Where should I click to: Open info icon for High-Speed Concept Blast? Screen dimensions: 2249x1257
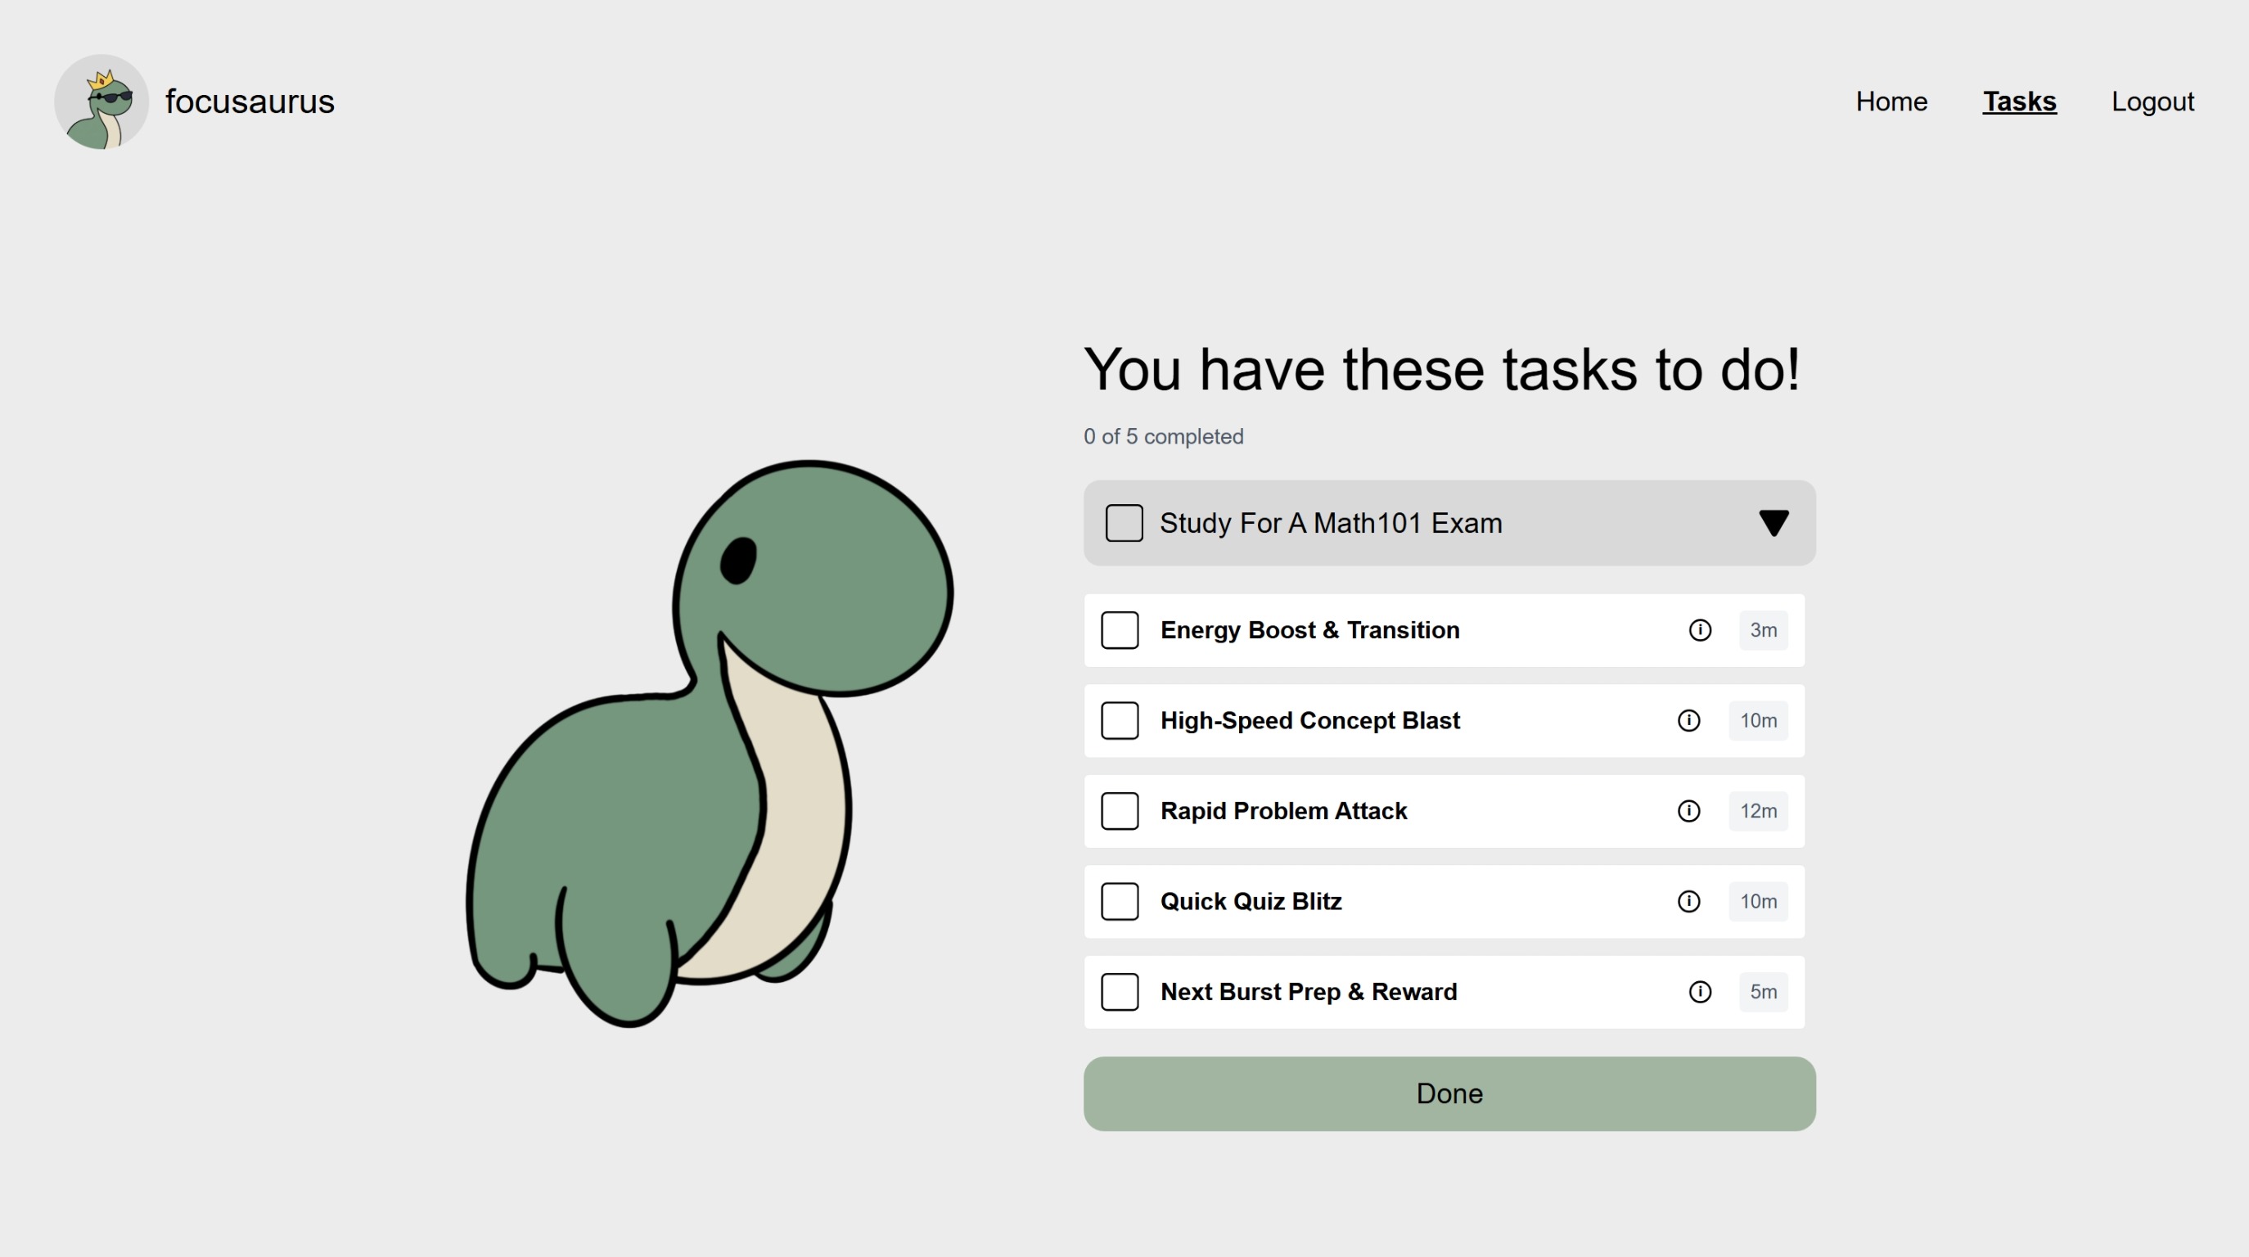coord(1688,720)
